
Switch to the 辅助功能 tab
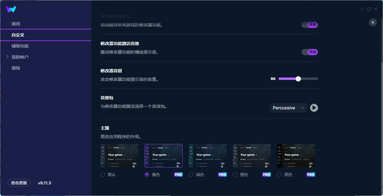20,46
